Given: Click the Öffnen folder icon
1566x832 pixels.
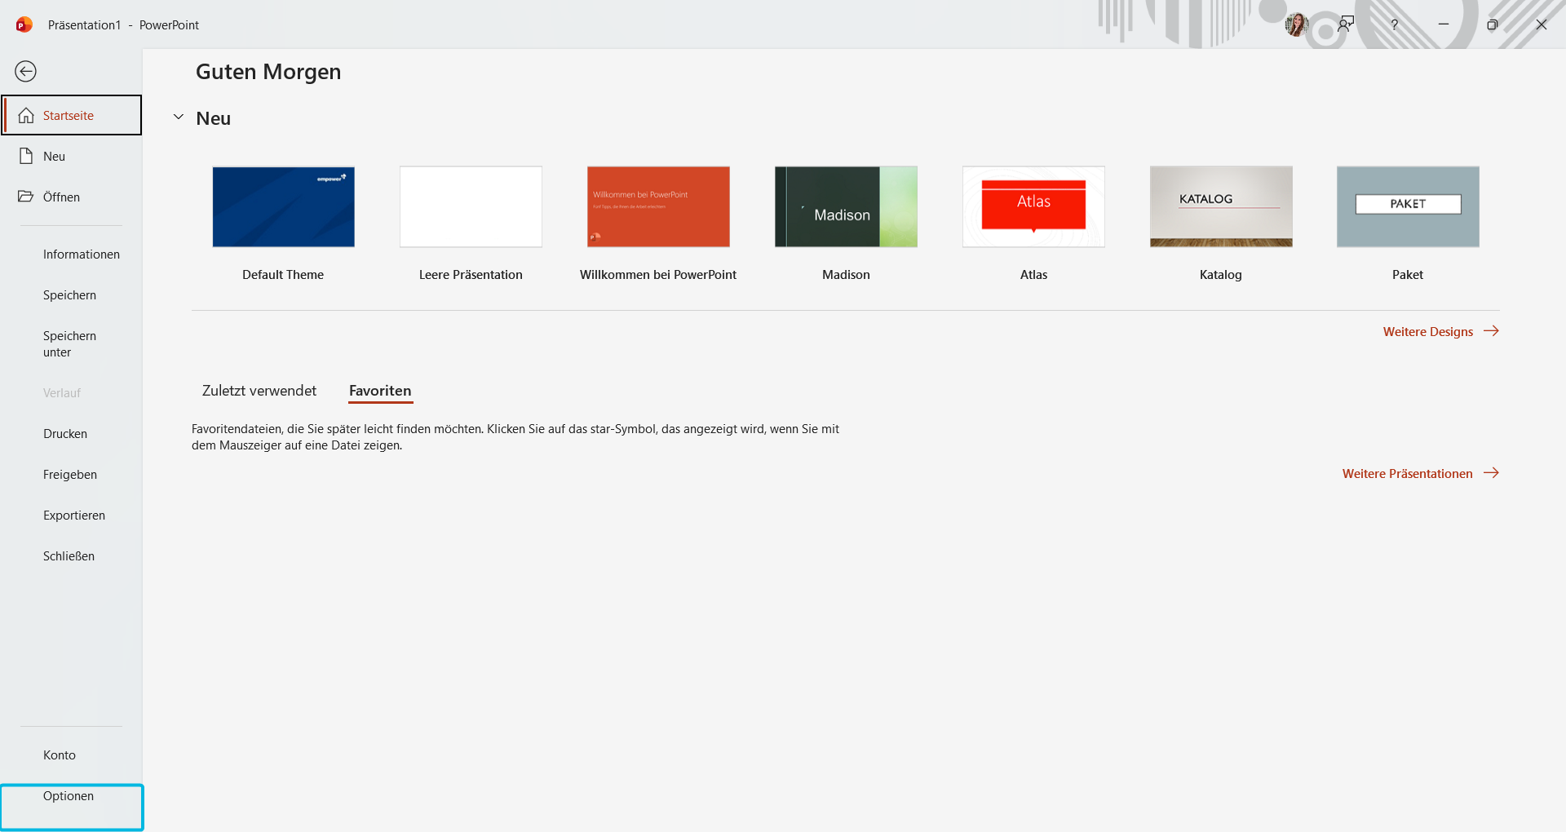Looking at the screenshot, I should tap(26, 197).
